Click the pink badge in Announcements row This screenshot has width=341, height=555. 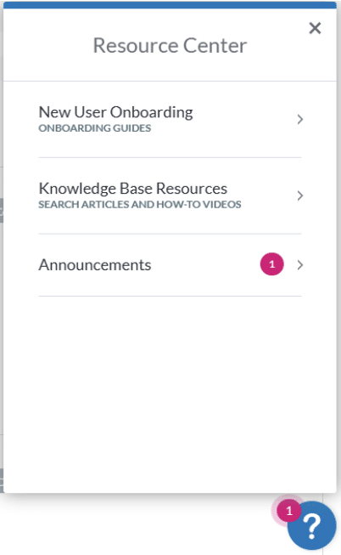point(271,264)
